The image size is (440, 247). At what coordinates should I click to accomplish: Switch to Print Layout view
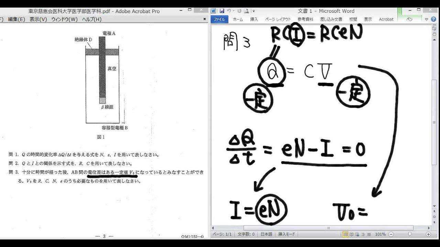(x=345, y=234)
